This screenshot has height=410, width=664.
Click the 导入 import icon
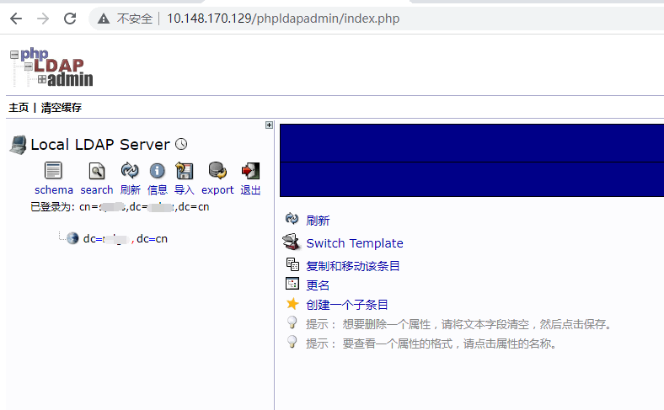(184, 171)
